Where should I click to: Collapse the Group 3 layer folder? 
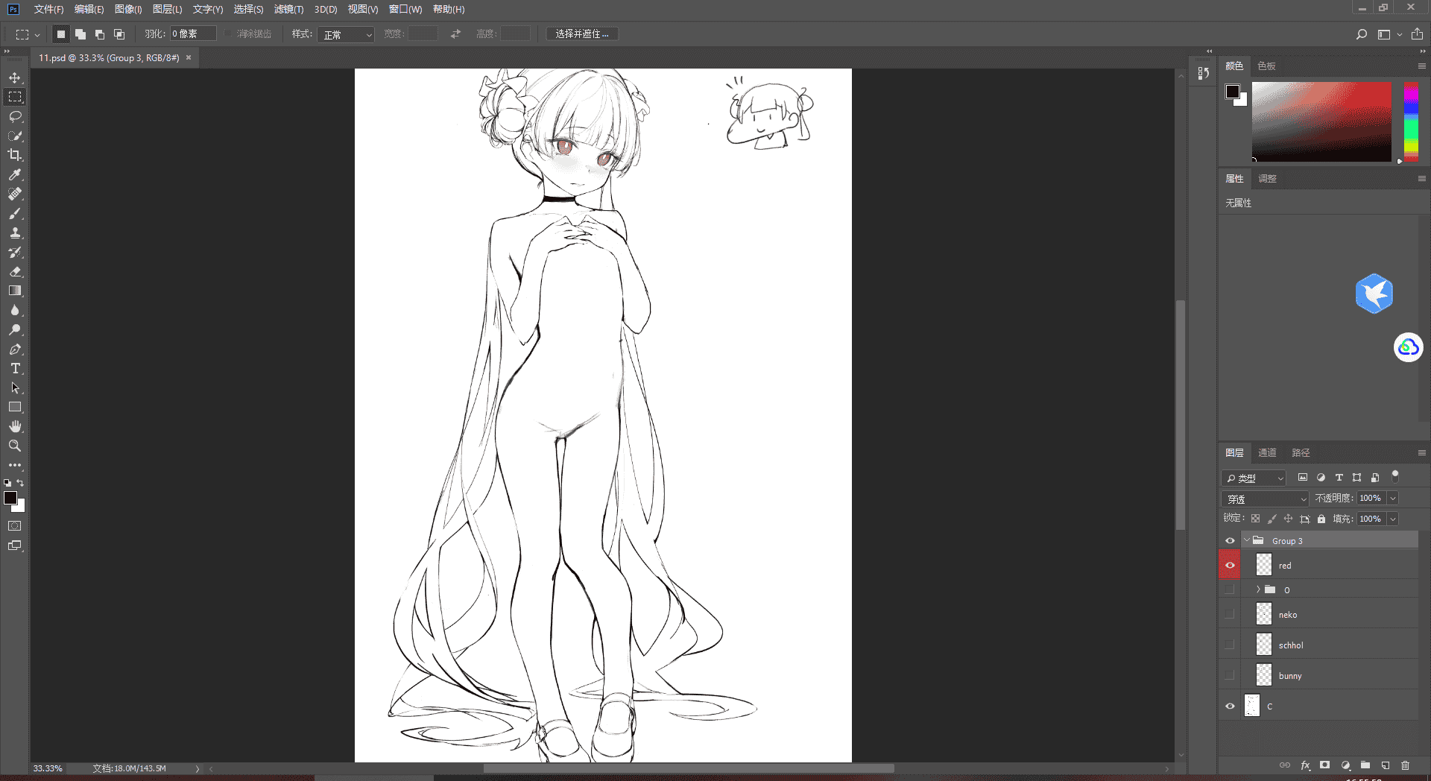click(x=1247, y=540)
